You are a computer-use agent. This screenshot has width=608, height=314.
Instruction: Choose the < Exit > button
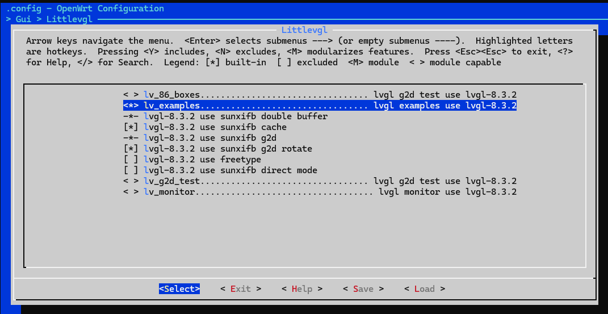click(x=240, y=289)
